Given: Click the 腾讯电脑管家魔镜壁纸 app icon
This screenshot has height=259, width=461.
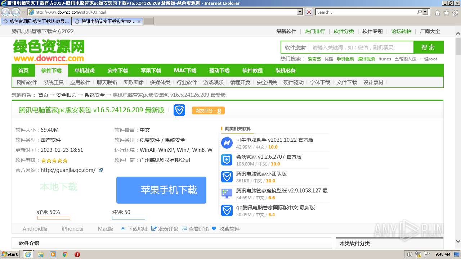Looking at the screenshot, I should point(227,194).
